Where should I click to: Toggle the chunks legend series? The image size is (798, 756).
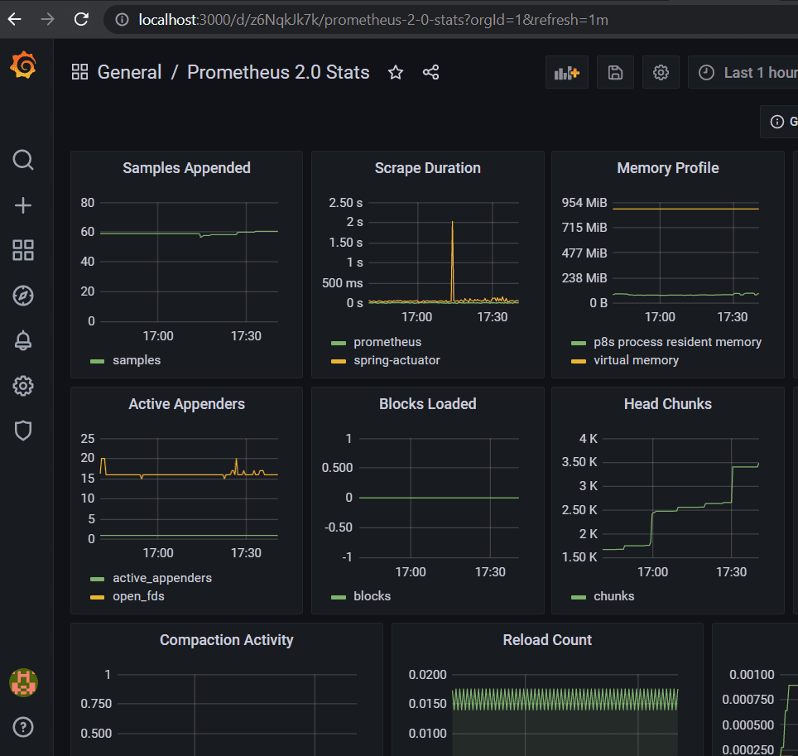pyautogui.click(x=613, y=596)
